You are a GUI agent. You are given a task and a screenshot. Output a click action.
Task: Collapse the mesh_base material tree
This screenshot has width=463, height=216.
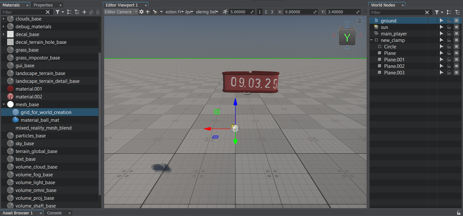(x=4, y=105)
